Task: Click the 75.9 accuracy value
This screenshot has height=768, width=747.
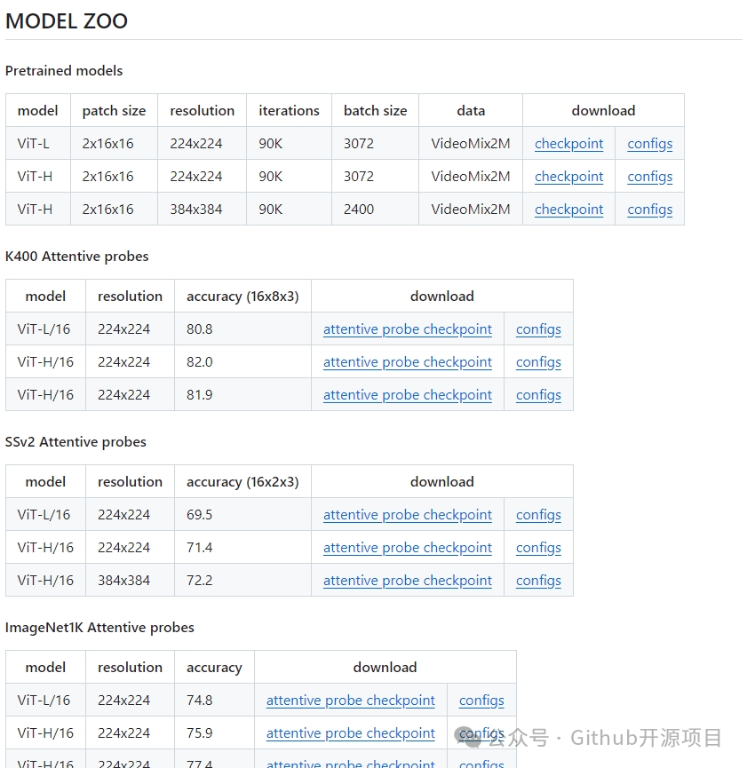Action: 200,733
